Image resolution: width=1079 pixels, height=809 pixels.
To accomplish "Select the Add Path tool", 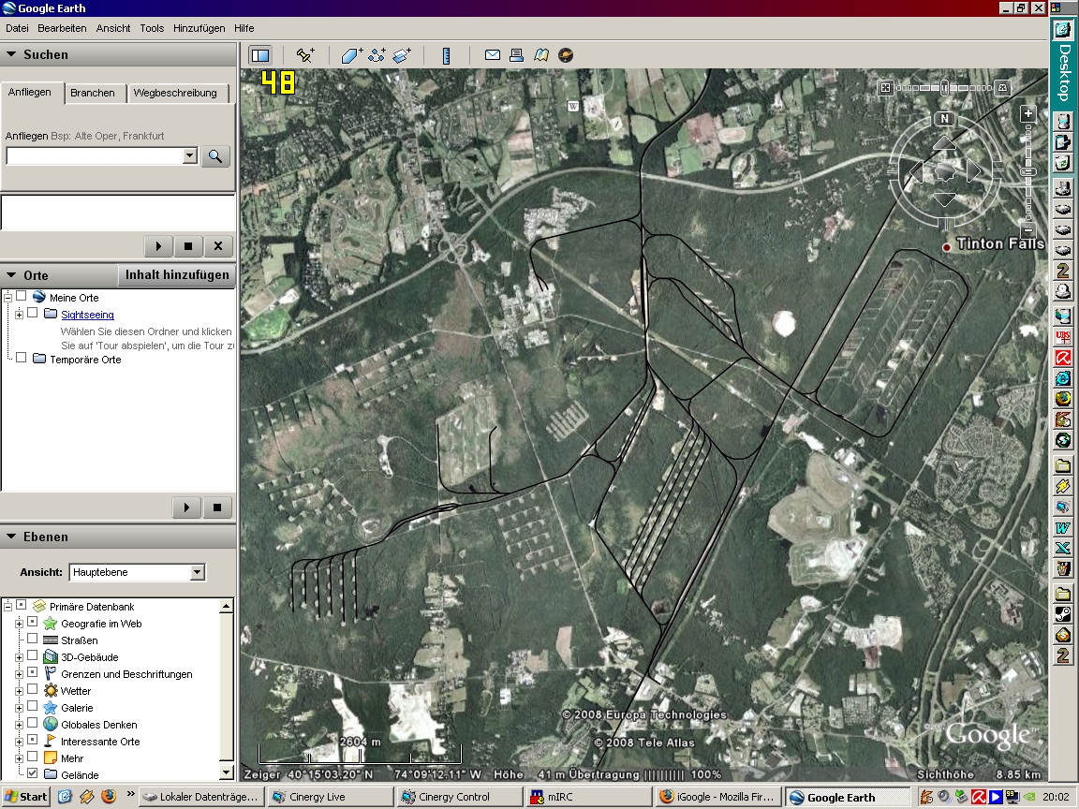I will [x=377, y=55].
